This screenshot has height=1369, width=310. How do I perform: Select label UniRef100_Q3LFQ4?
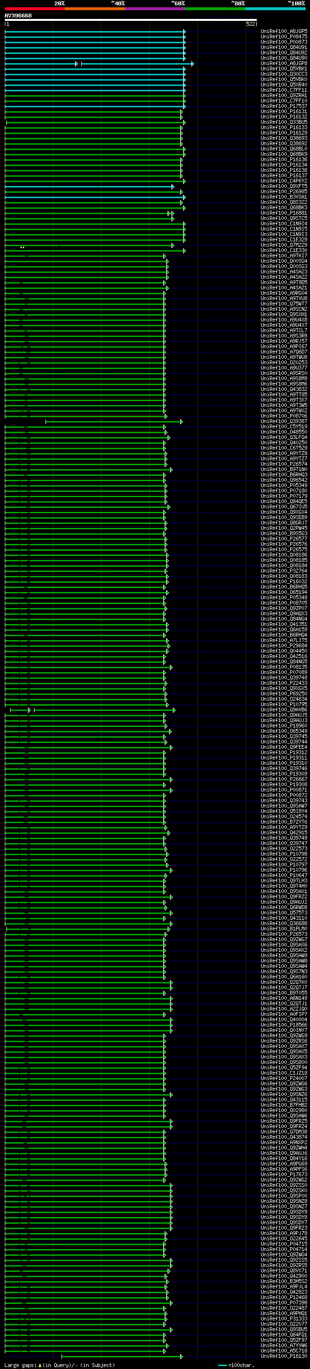tap(284, 438)
